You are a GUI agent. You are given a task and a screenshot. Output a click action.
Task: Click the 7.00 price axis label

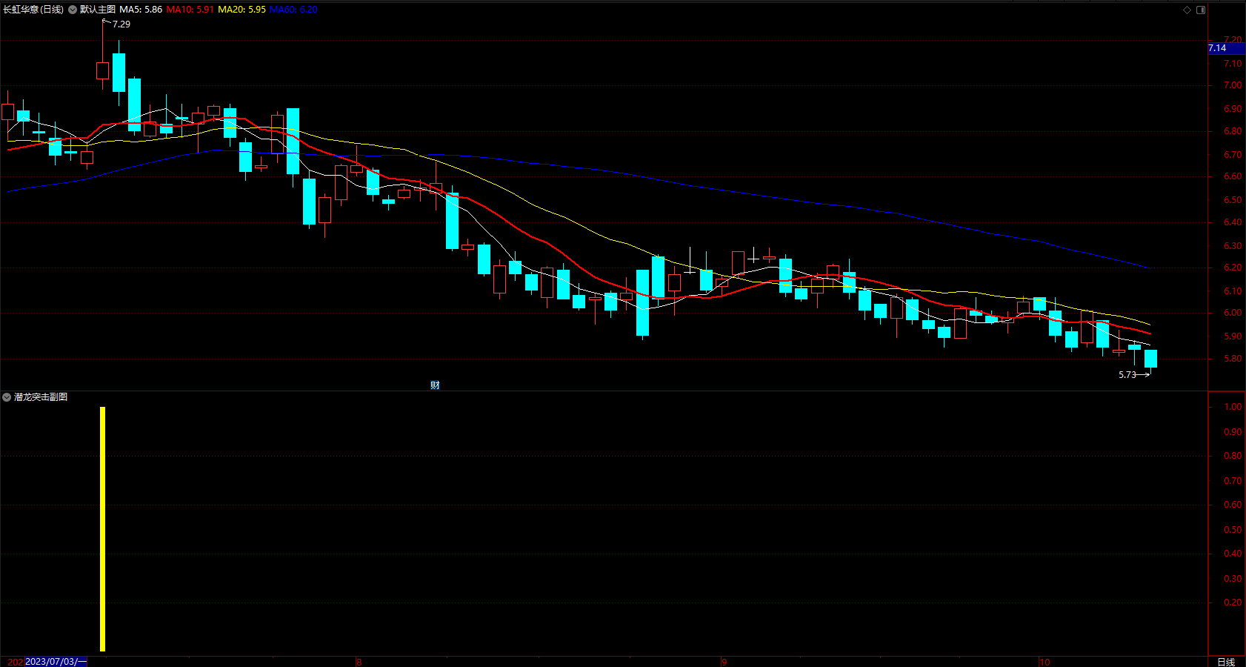[x=1233, y=85]
